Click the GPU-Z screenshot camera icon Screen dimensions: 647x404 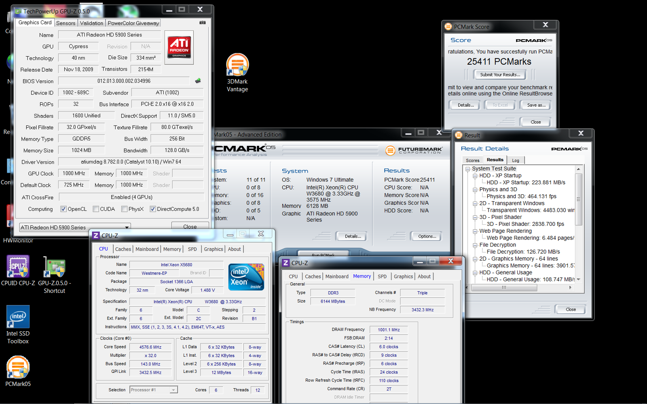(x=203, y=23)
